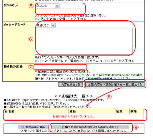Click the 熨斗 text input field

(x=60, y=11)
